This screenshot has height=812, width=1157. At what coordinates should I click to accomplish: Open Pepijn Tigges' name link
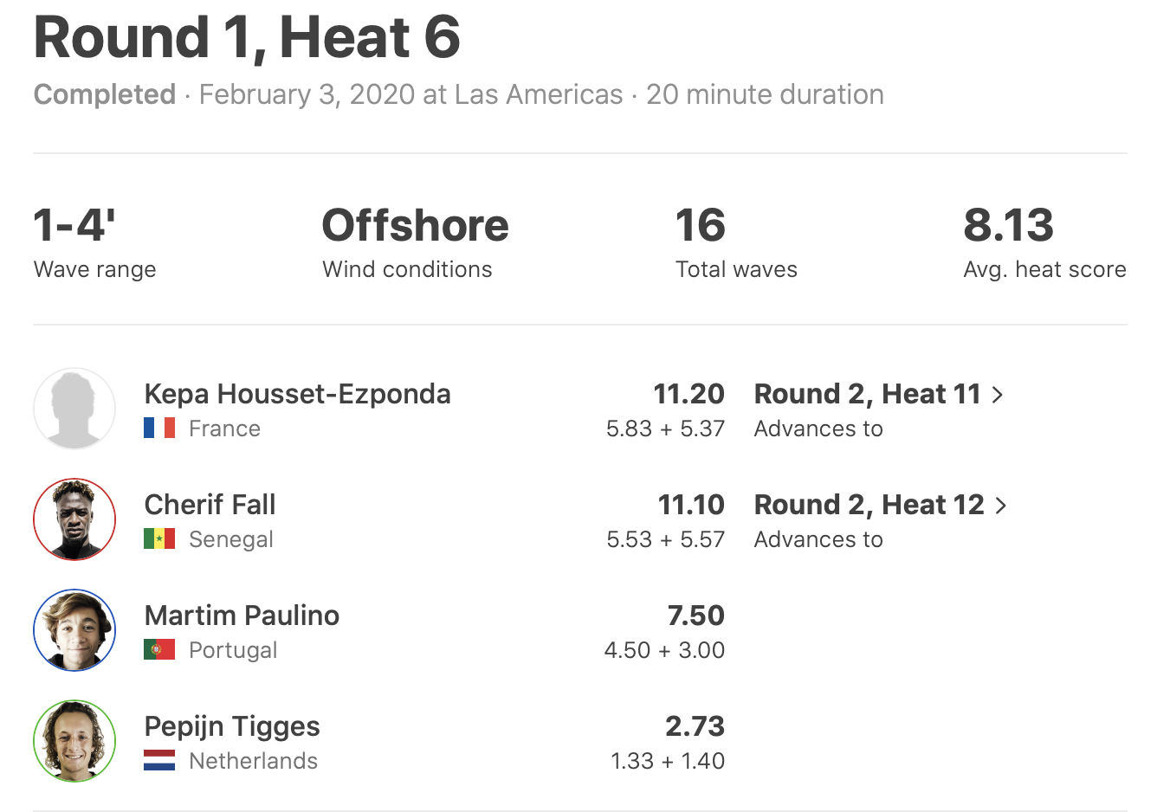pyautogui.click(x=232, y=726)
